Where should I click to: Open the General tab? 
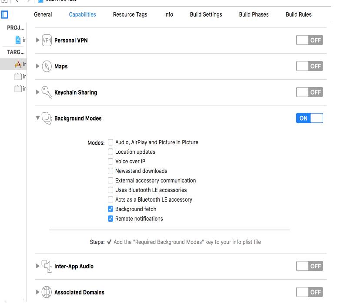click(x=43, y=14)
